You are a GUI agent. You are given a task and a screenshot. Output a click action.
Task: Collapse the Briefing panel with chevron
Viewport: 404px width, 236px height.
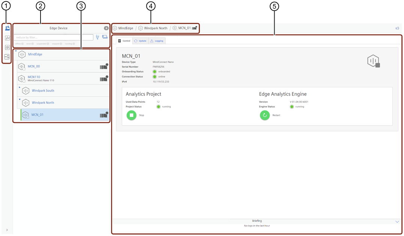pos(397,222)
